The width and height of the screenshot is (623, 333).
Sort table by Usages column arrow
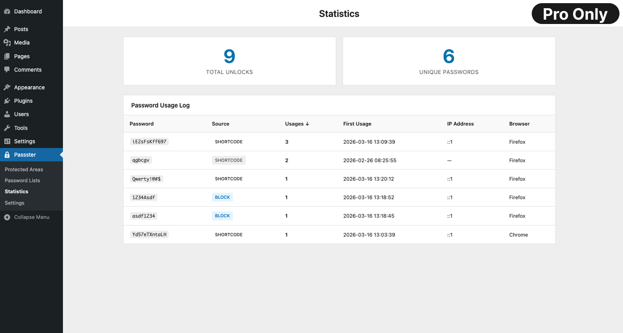307,124
